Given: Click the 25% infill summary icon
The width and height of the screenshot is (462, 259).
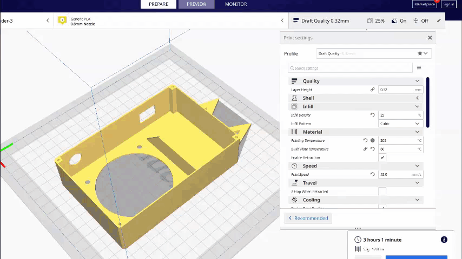Looking at the screenshot, I should pyautogui.click(x=369, y=21).
